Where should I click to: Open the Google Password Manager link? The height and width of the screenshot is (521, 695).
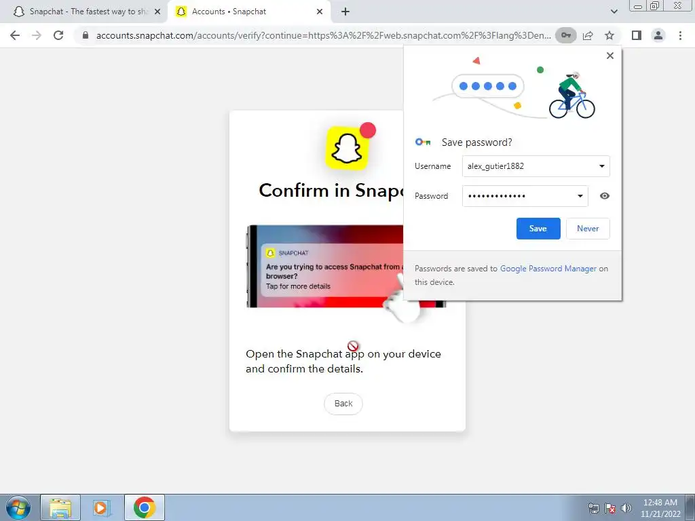point(548,269)
